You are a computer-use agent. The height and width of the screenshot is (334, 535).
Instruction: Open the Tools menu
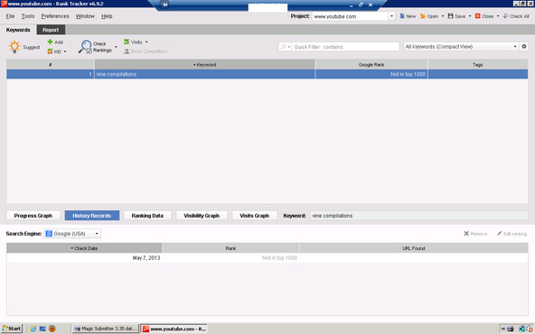click(28, 16)
